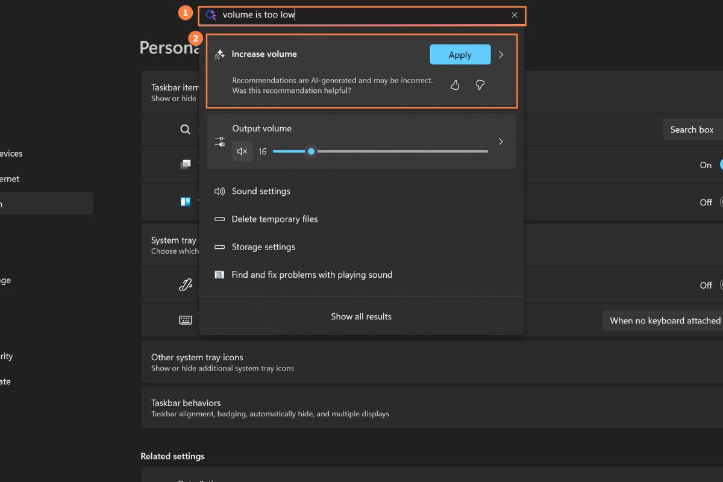Click the 'Output volume' label
Viewport: 723px width, 482px height.
pos(261,128)
